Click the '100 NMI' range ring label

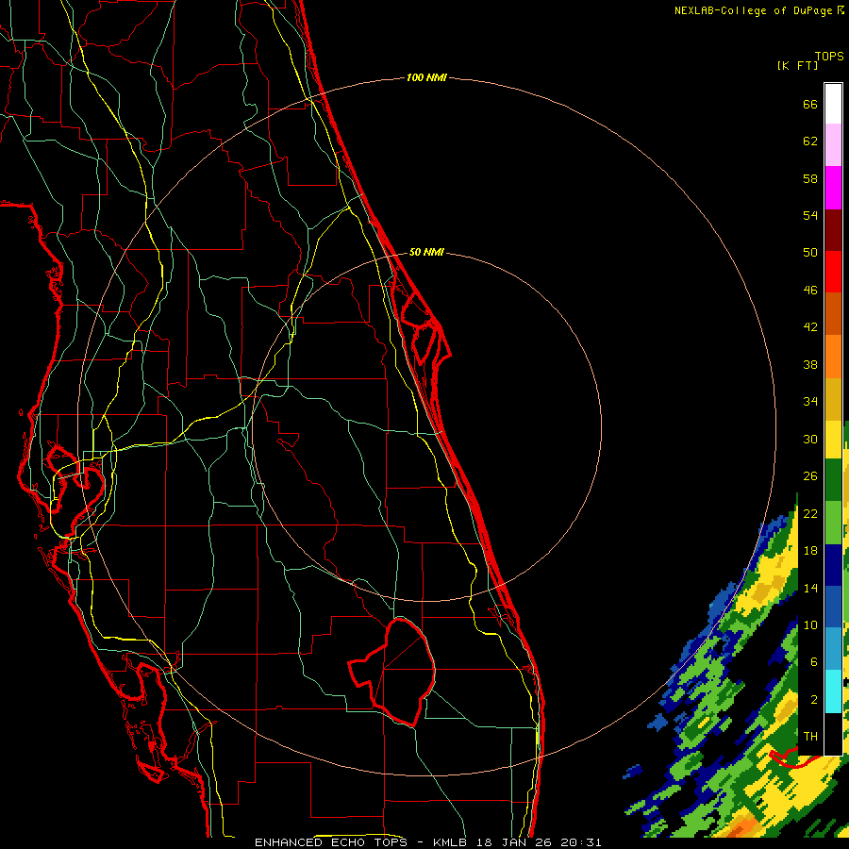426,78
